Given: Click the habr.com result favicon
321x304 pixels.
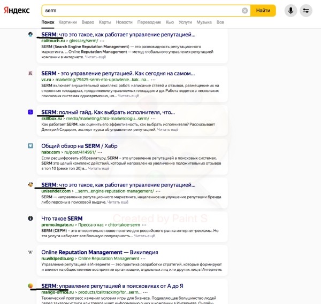Looking at the screenshot, I should coord(30,145).
